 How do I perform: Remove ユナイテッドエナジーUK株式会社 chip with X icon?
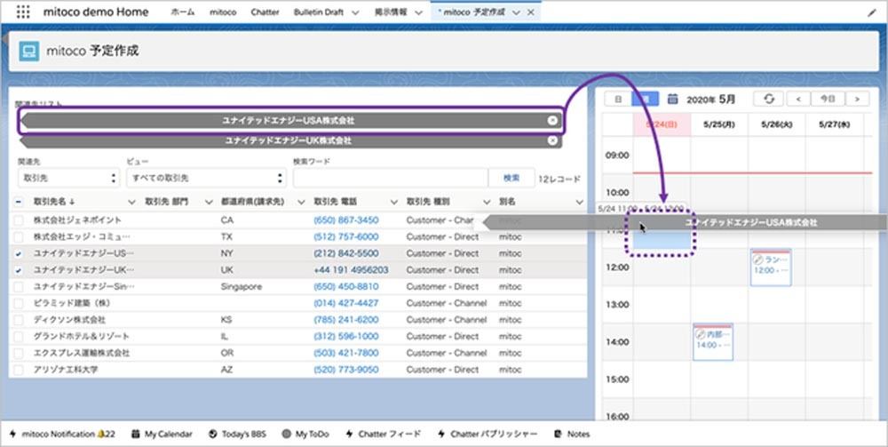point(552,140)
